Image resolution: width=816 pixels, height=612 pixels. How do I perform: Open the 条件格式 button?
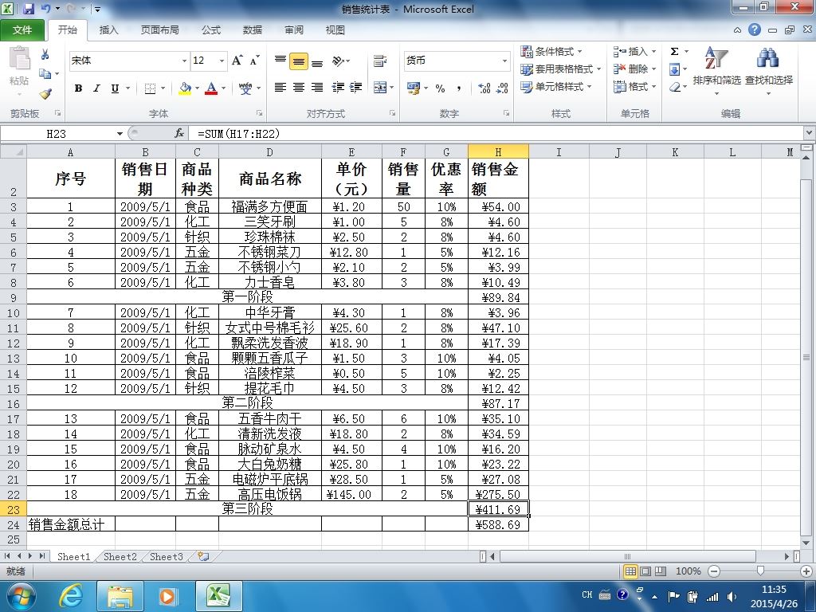point(552,52)
